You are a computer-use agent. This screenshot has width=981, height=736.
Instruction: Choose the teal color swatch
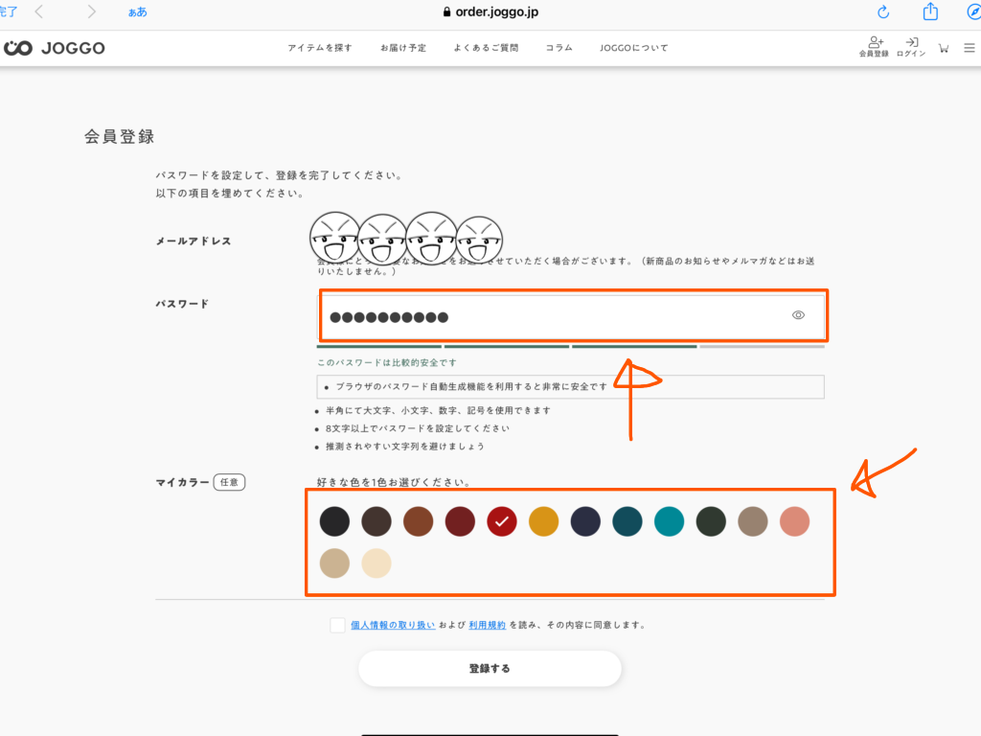tap(670, 521)
